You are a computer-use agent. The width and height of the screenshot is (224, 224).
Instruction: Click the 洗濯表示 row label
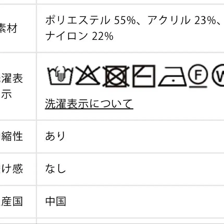11,86
